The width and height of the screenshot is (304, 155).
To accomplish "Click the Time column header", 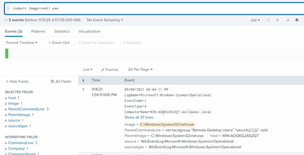I will [96, 80].
